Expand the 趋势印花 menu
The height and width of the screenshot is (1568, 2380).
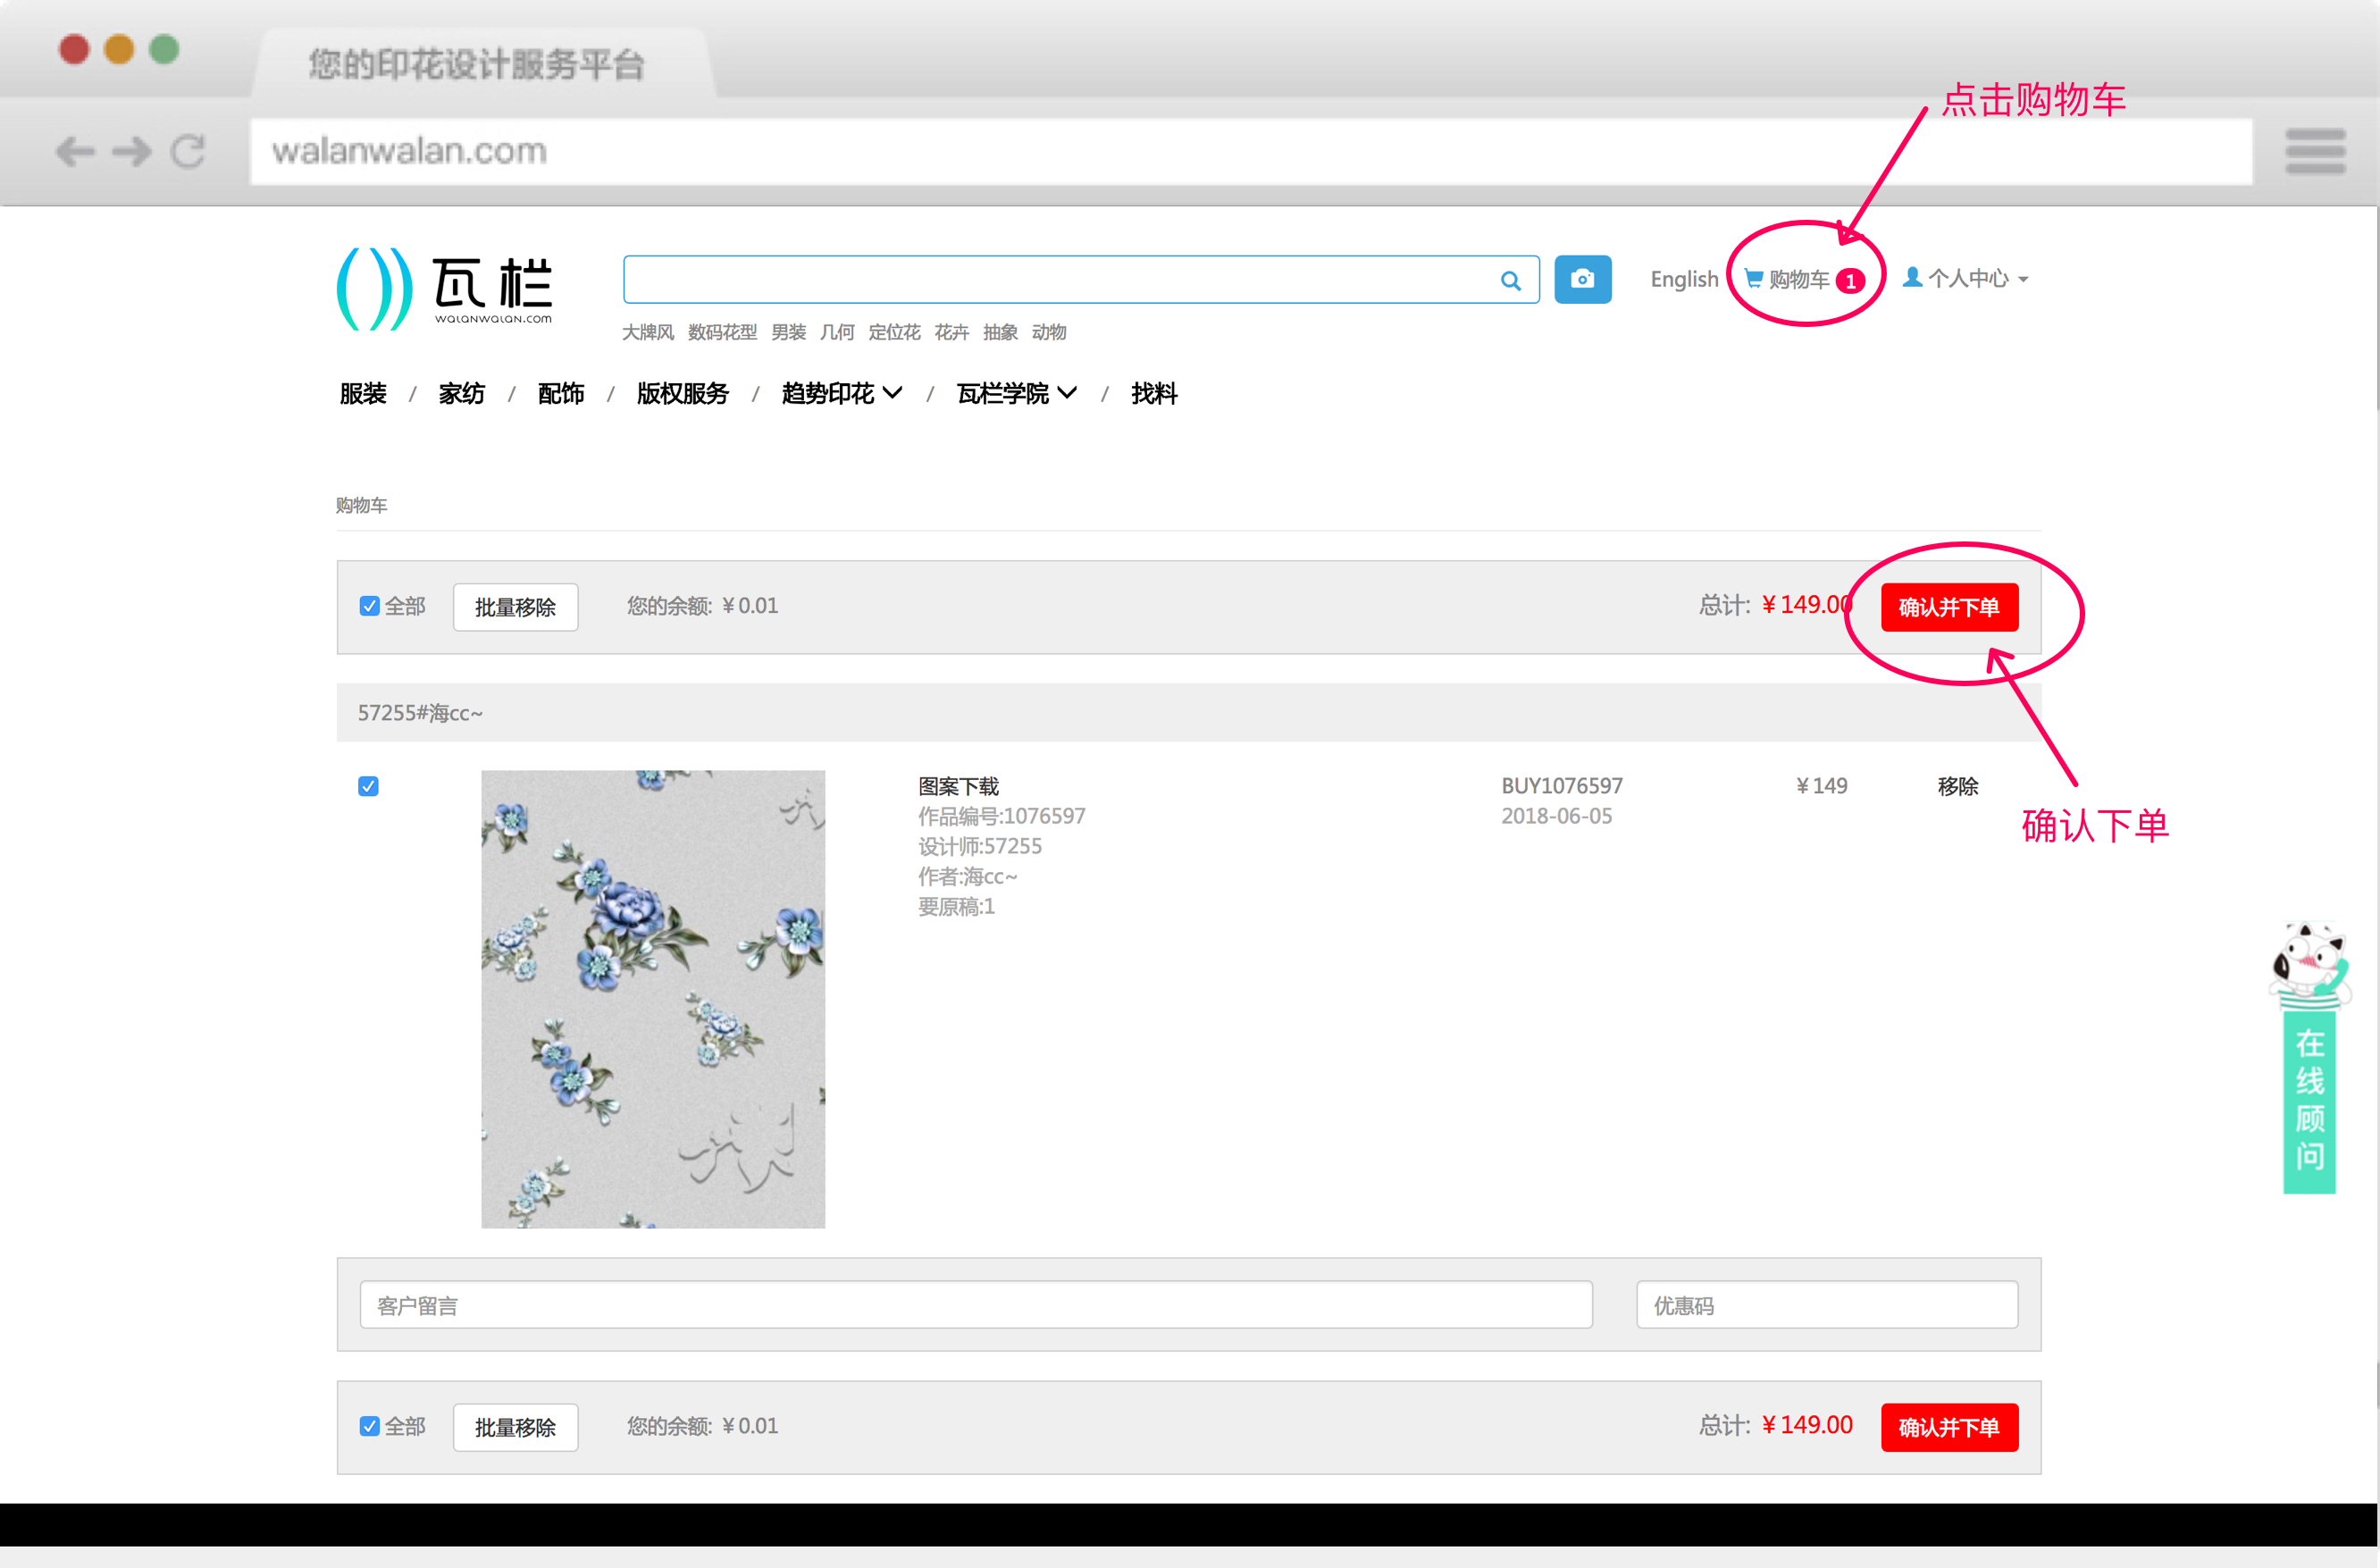pyautogui.click(x=841, y=394)
